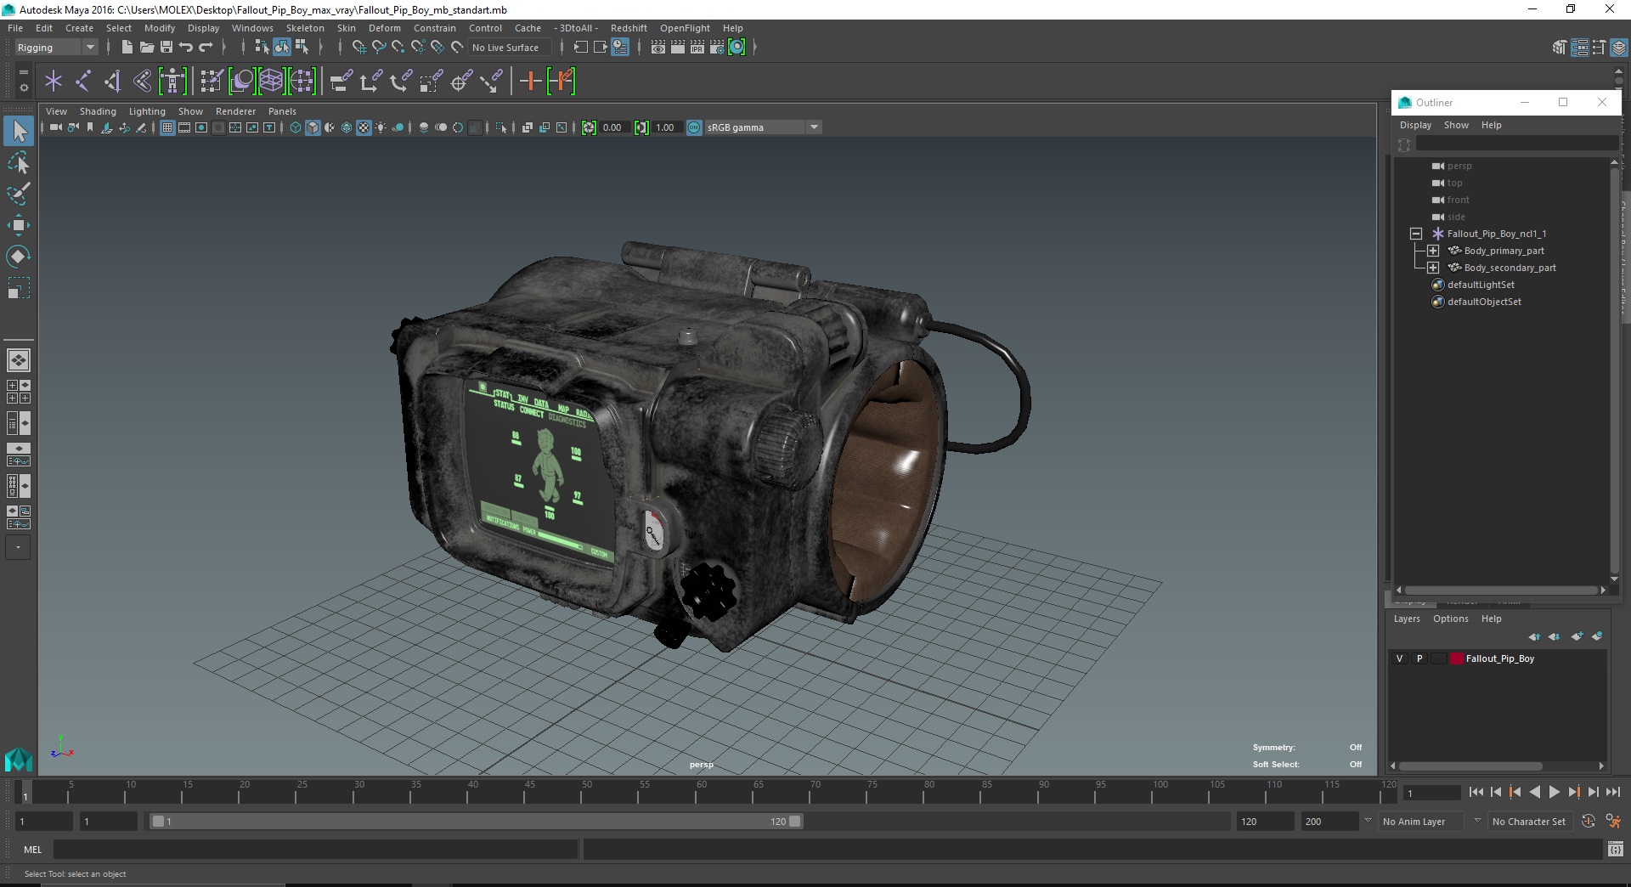1631x887 pixels.
Task: Apply Parent constraint from shelf
Action: click(341, 82)
